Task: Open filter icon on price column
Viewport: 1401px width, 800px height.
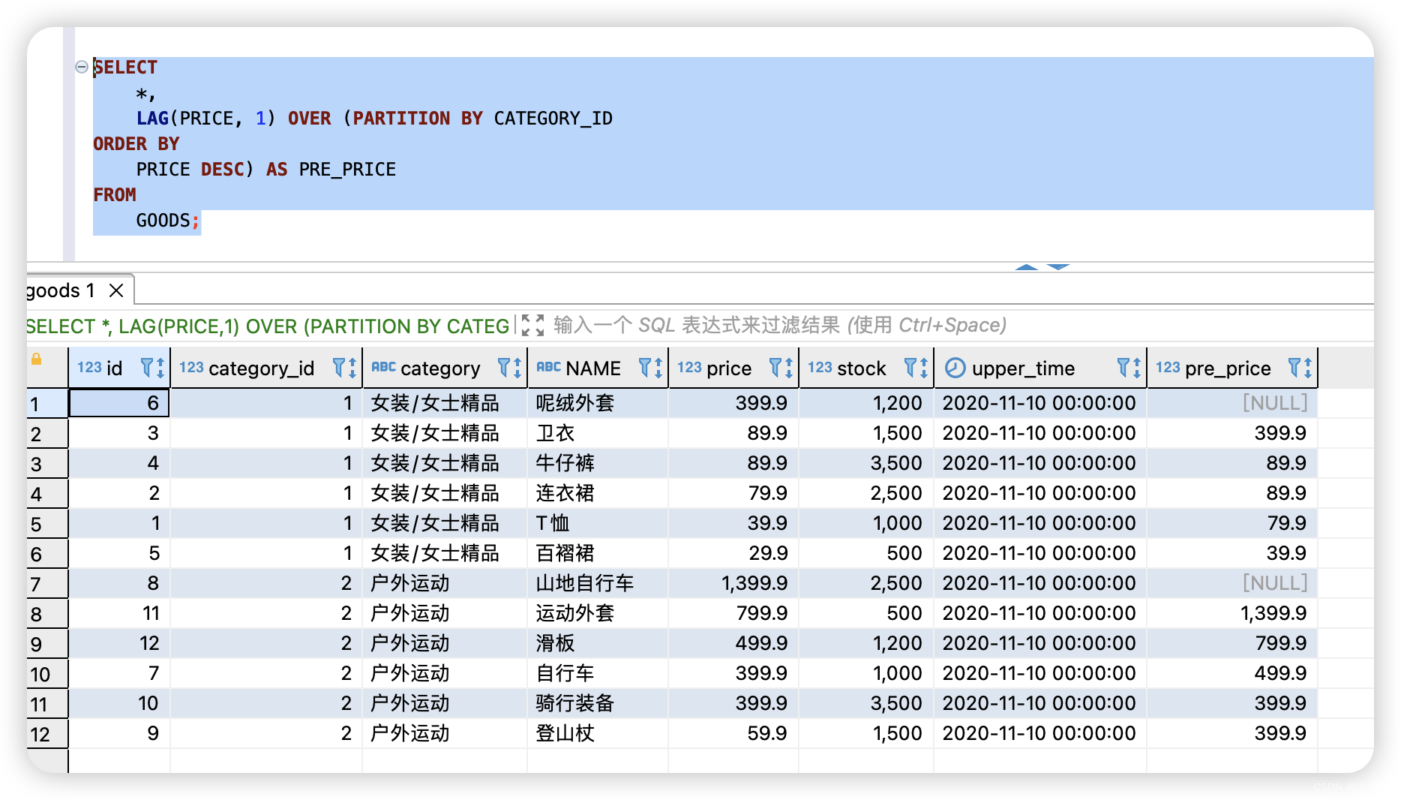Action: [x=775, y=368]
